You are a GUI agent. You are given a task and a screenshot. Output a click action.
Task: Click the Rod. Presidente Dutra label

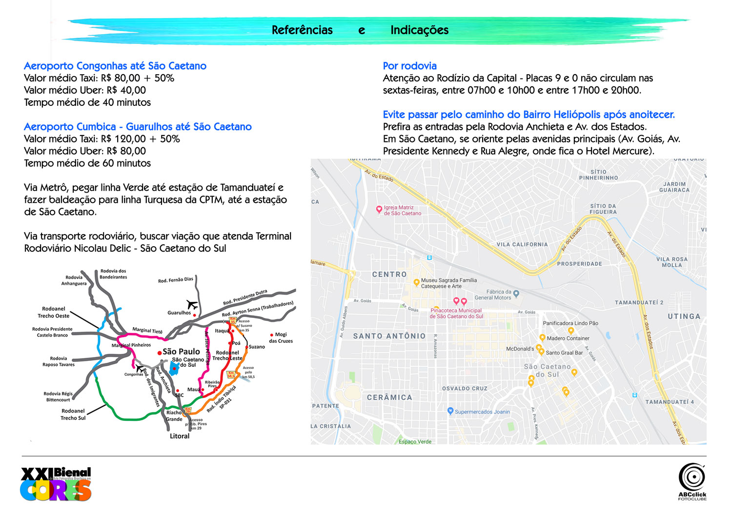click(245, 298)
